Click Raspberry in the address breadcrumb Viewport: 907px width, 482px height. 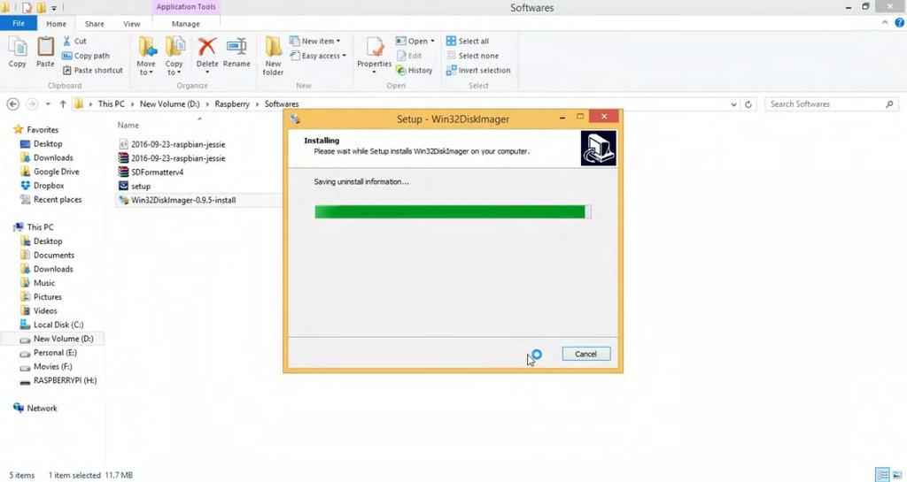232,103
